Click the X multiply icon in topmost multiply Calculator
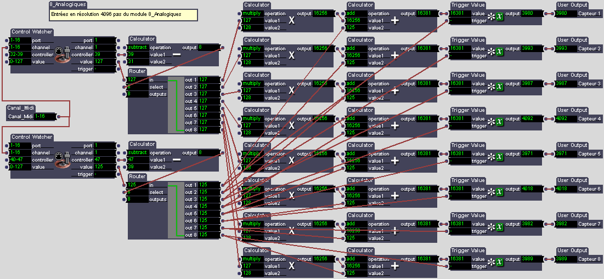The height and width of the screenshot is (279, 604). point(292,20)
